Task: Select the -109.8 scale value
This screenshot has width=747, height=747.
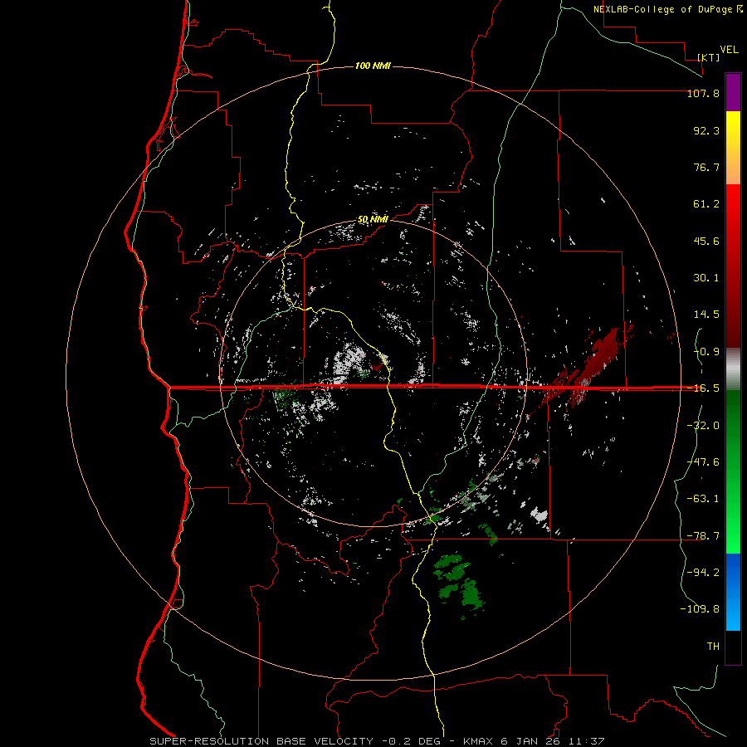Action: click(x=700, y=609)
